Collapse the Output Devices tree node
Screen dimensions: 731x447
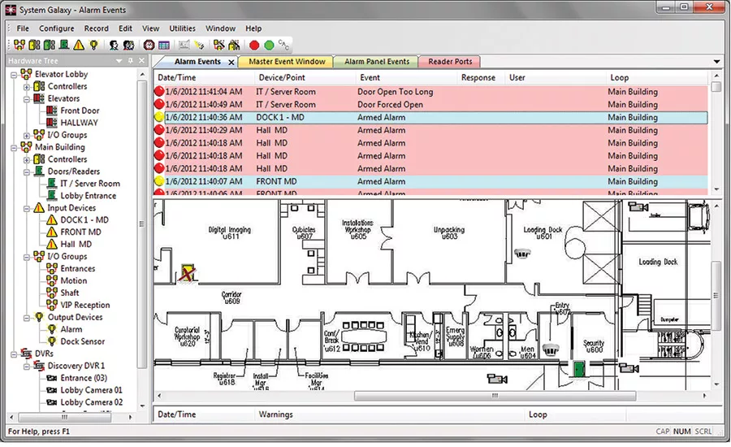27,318
